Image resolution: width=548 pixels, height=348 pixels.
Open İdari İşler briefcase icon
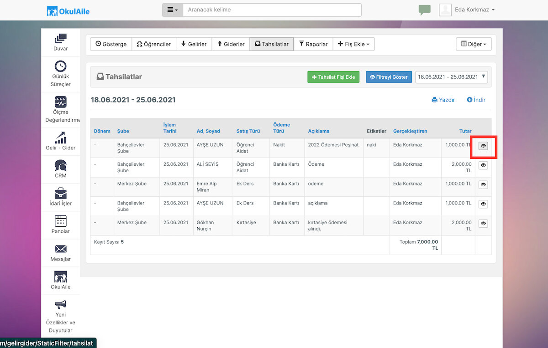point(60,193)
